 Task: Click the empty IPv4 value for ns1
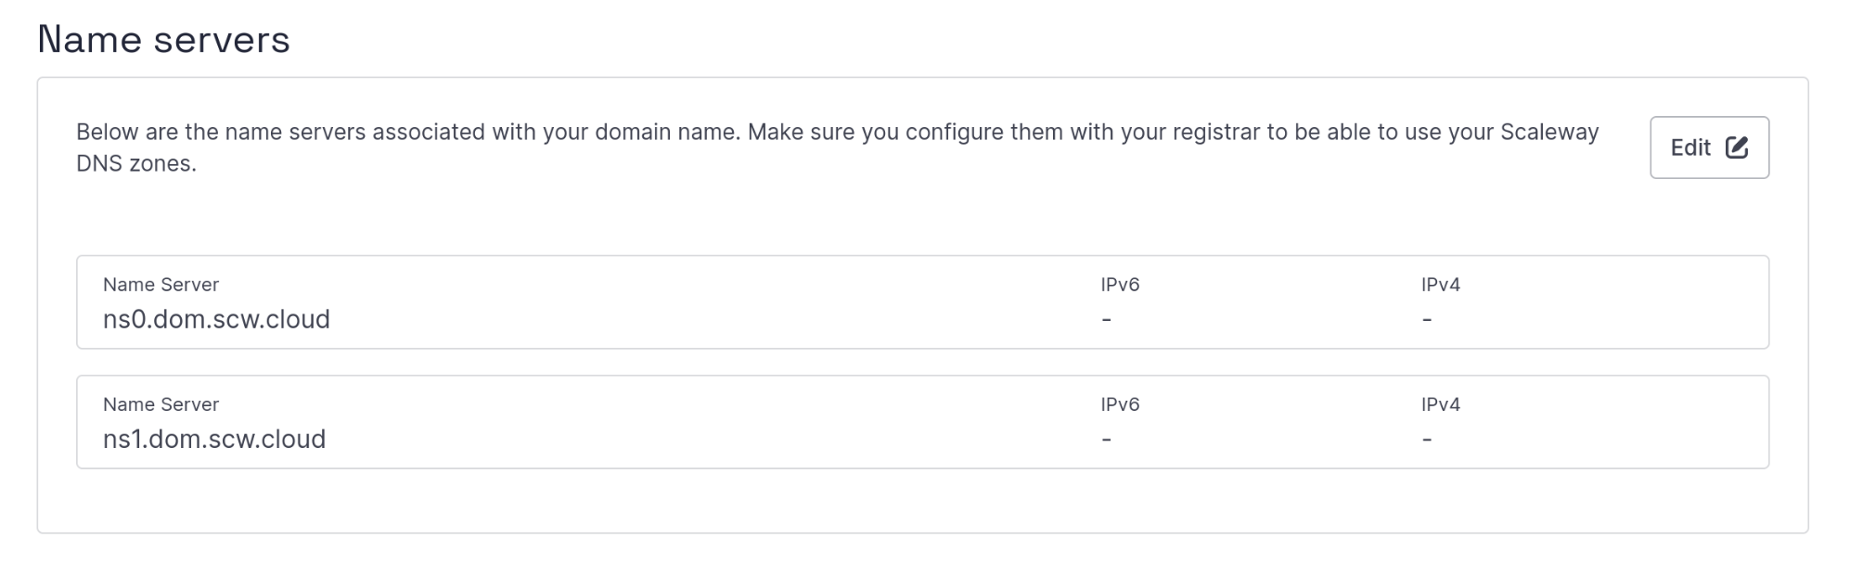[x=1426, y=440]
